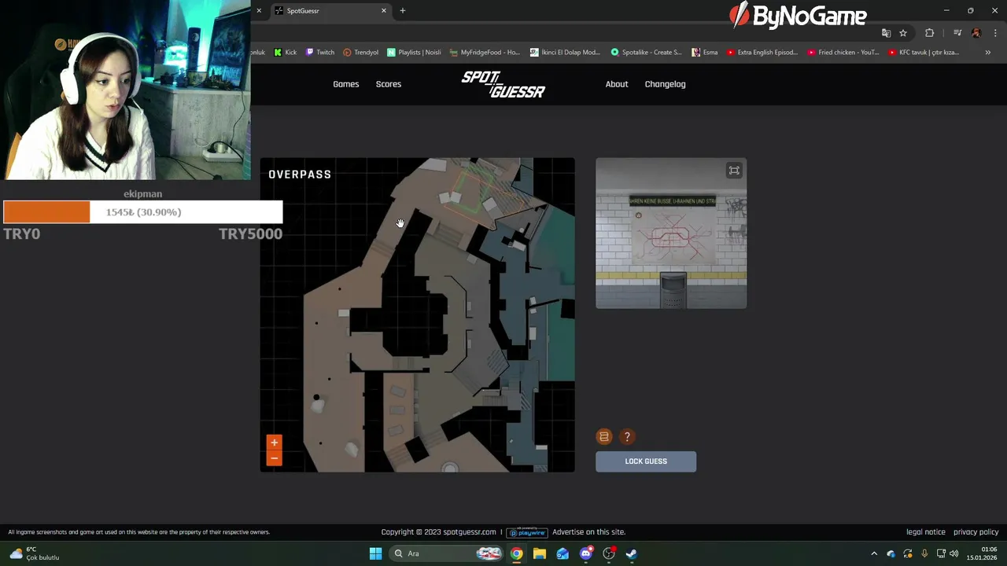Lock the current guess
Image resolution: width=1007 pixels, height=566 pixels.
pos(646,461)
